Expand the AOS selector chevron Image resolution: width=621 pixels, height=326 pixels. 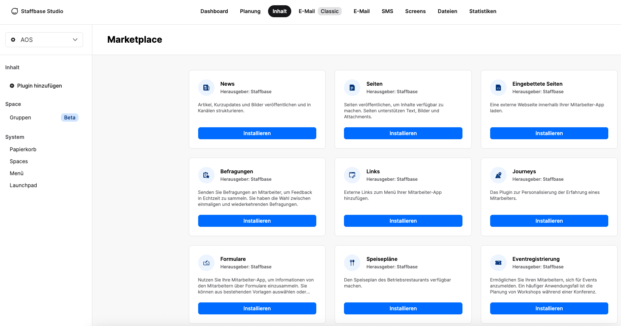(75, 40)
